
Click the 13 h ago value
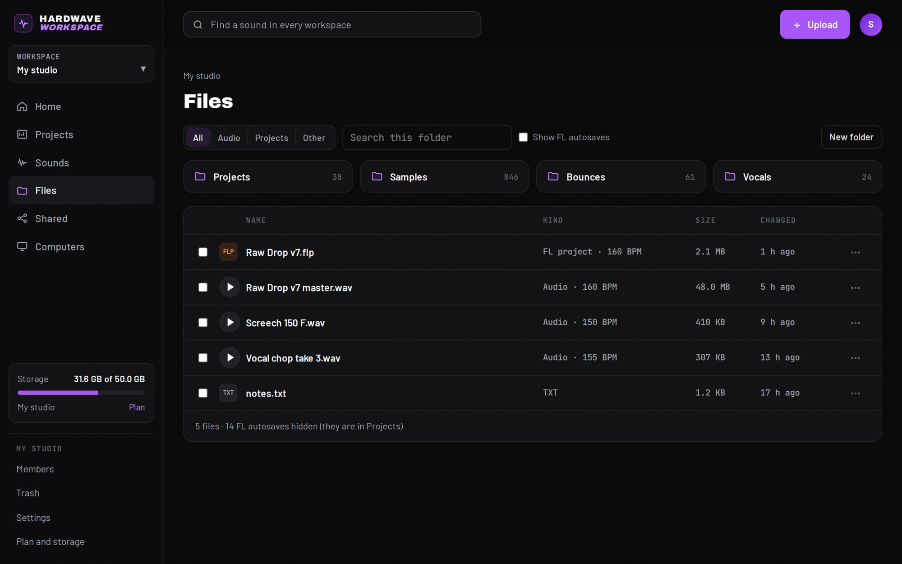tap(780, 357)
